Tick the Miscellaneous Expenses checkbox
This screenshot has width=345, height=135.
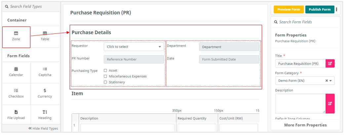click(105, 76)
